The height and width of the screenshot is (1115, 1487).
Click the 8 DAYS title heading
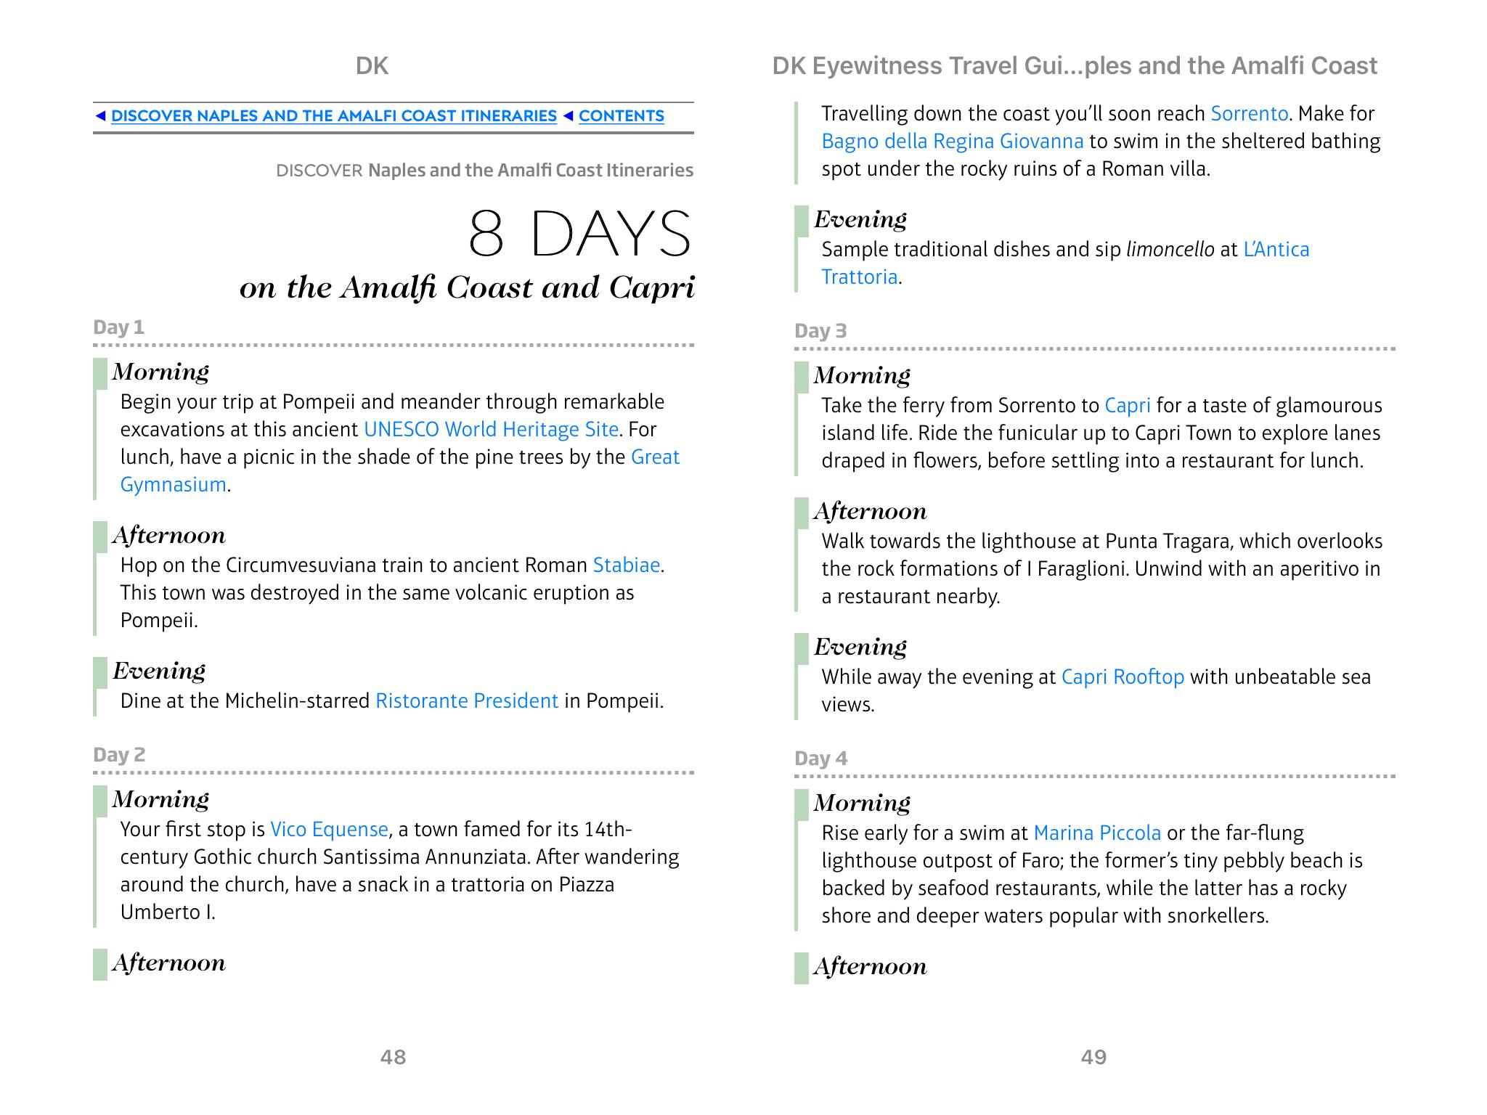(579, 234)
